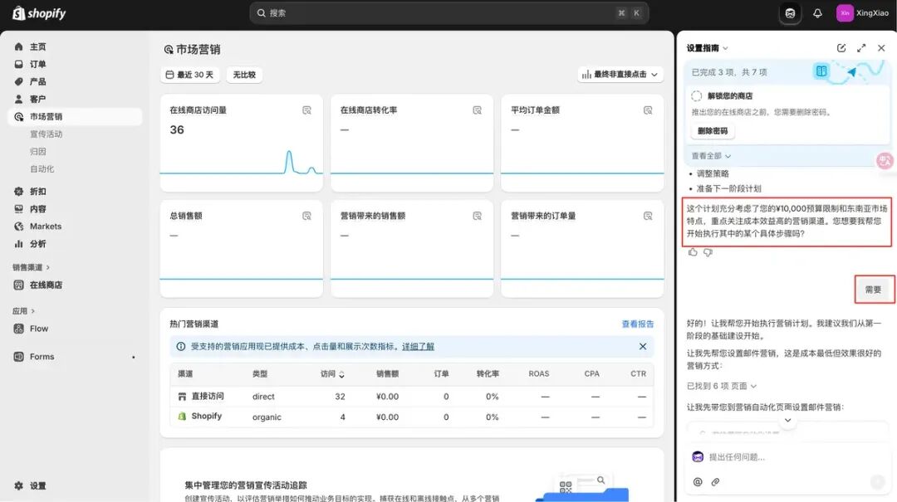This screenshot has height=502, width=897.
Task: Expand the assistant panel to full size
Action: (x=861, y=48)
